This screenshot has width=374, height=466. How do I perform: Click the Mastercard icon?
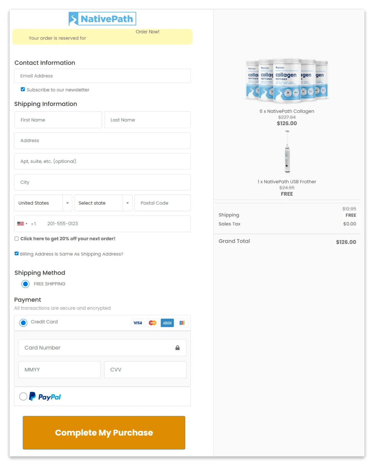[152, 323]
